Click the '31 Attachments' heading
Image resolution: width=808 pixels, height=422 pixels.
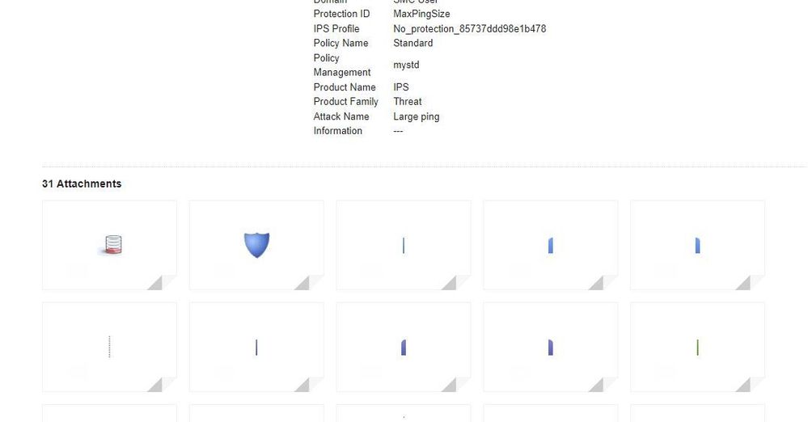[82, 184]
